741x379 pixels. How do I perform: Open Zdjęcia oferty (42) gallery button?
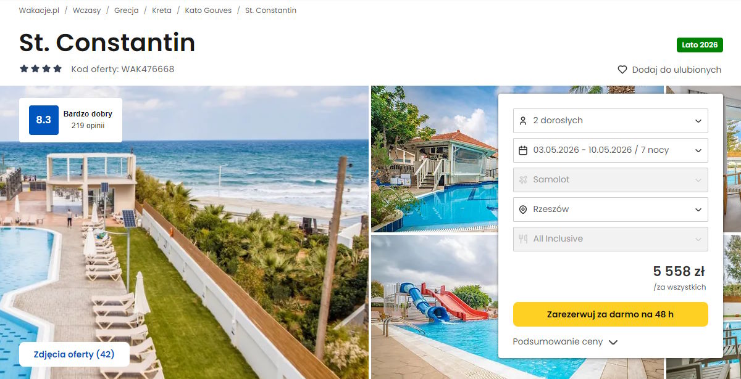click(x=74, y=354)
